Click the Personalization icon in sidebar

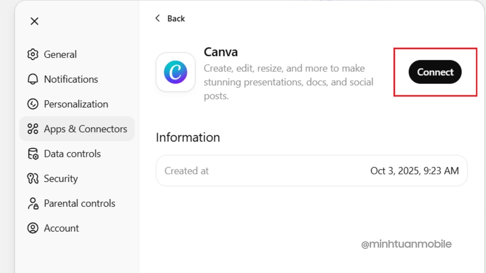(x=33, y=104)
